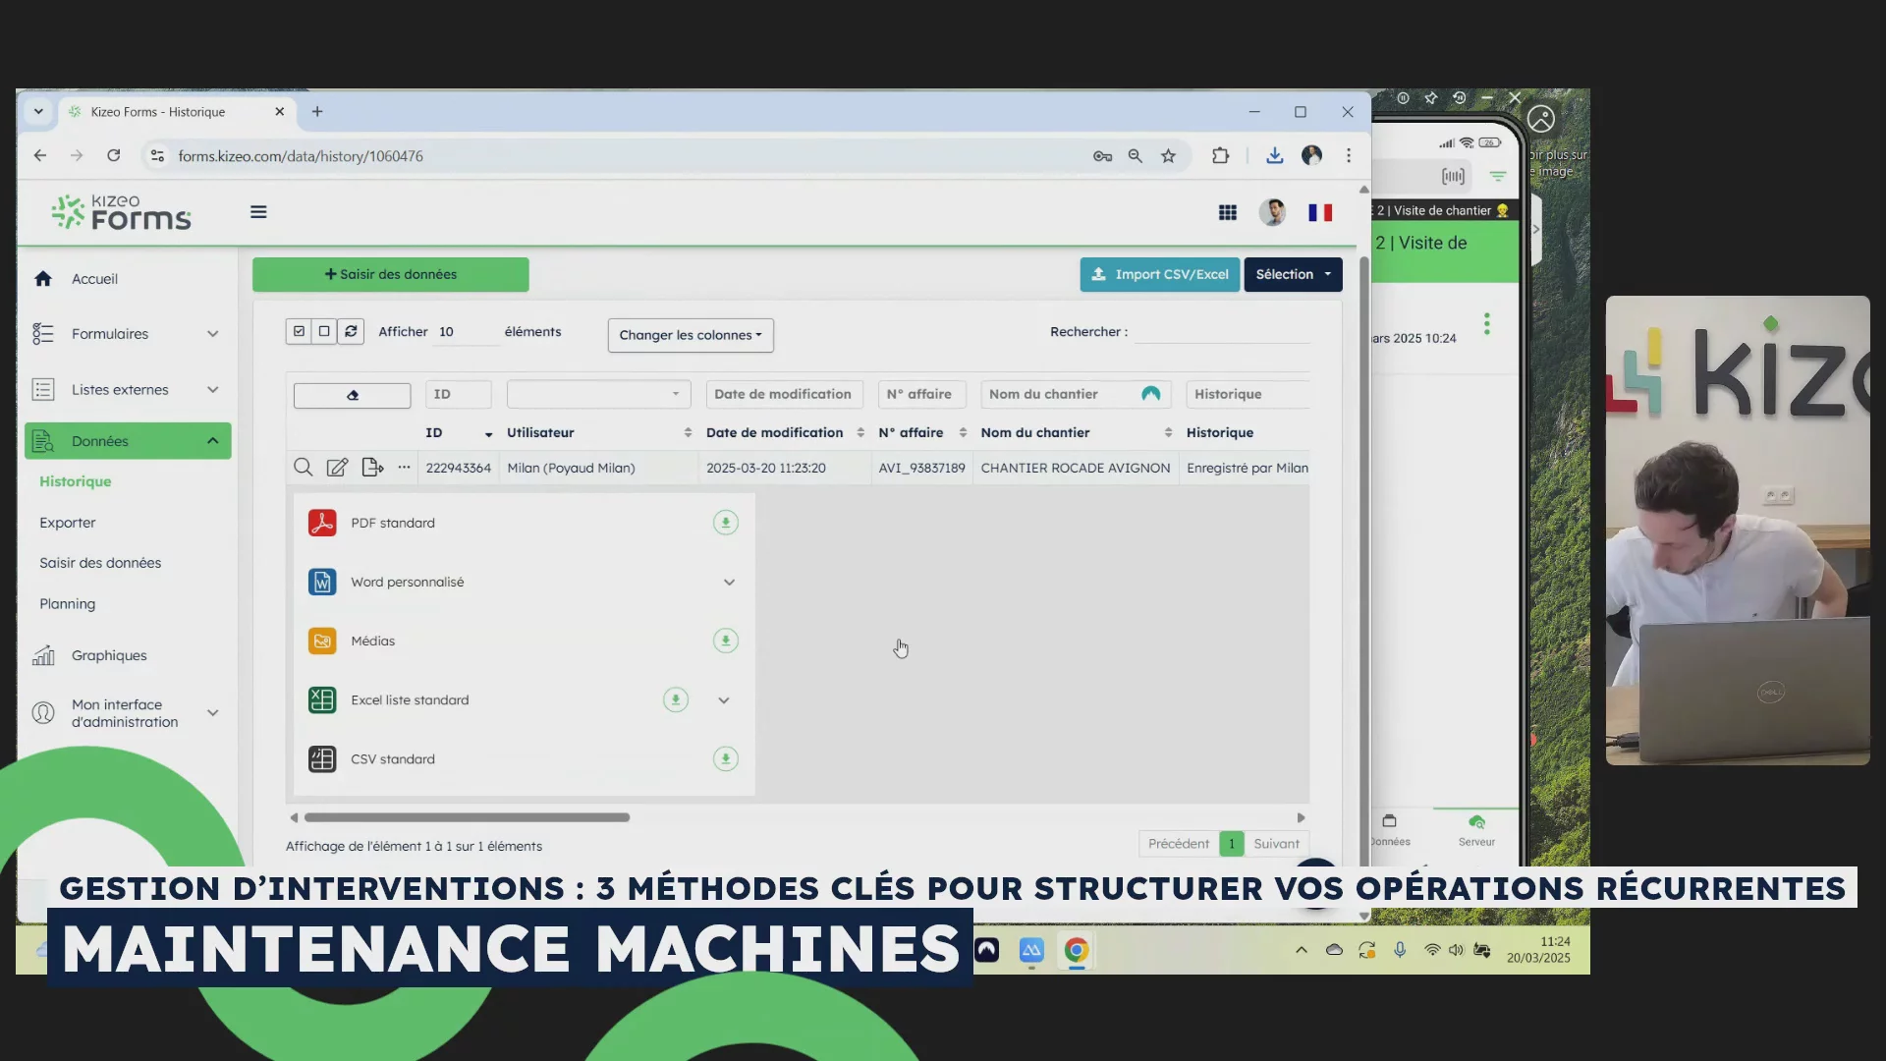
Task: Click the Date de modification filter field
Action: pos(784,394)
